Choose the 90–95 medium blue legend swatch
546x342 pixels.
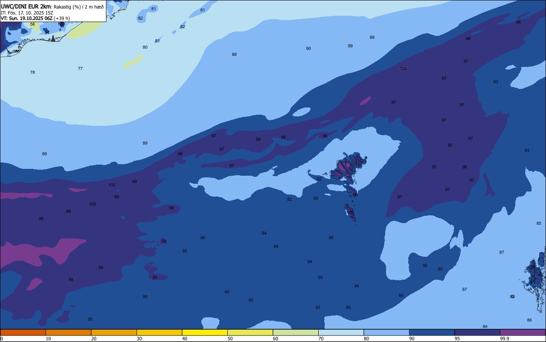coord(432,332)
